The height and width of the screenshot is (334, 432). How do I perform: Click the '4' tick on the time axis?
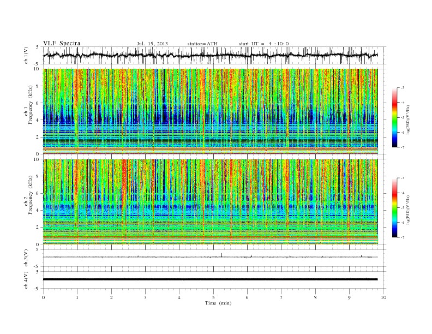coord(179,297)
